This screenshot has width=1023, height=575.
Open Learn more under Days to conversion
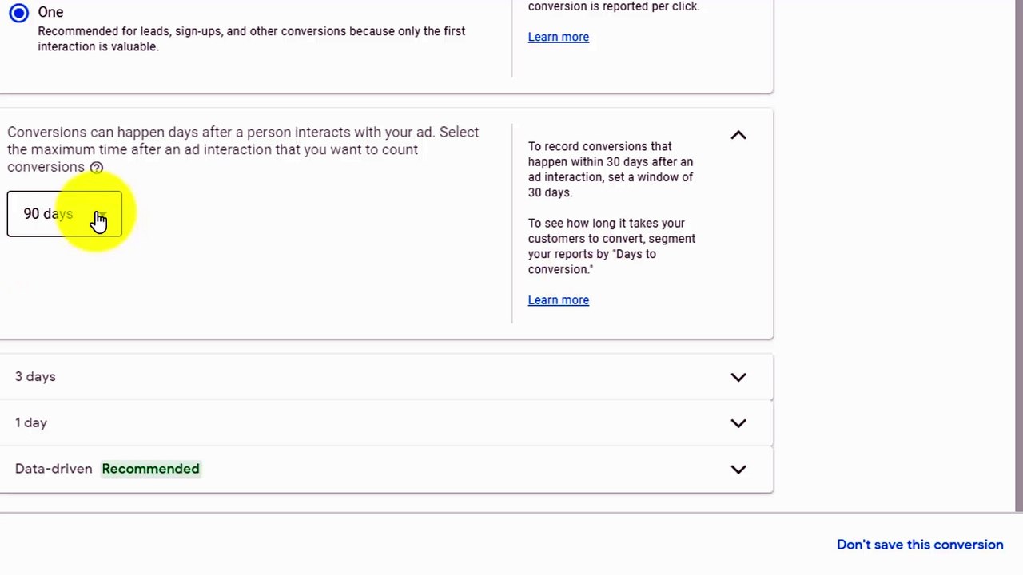[x=558, y=300]
